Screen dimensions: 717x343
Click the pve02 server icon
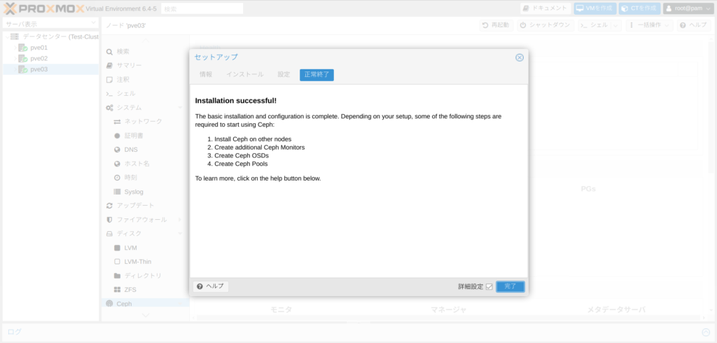23,59
